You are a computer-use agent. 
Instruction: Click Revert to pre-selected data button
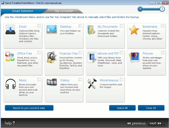[29, 108]
